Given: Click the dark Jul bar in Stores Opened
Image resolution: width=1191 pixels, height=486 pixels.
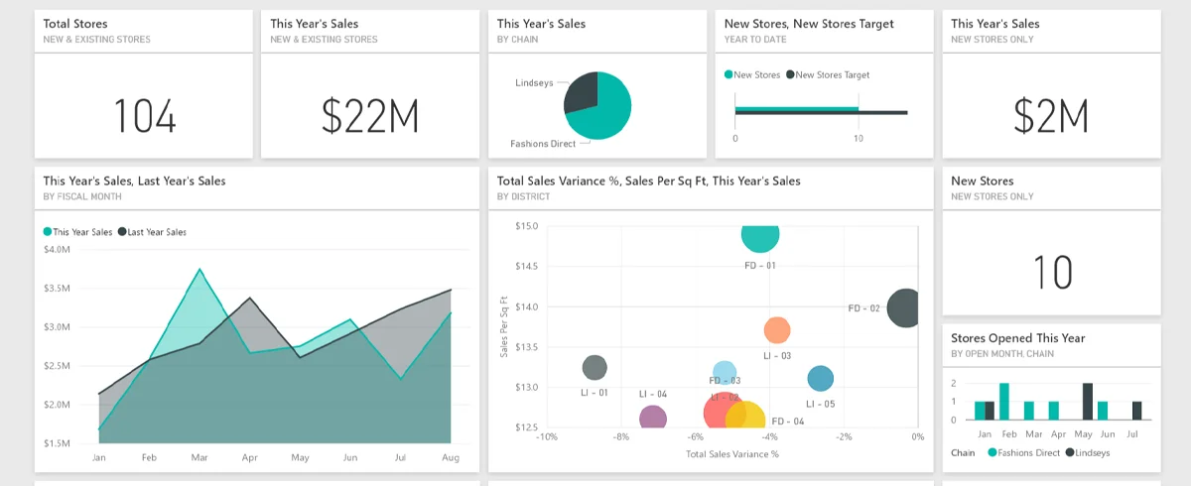Looking at the screenshot, I should click(1137, 411).
